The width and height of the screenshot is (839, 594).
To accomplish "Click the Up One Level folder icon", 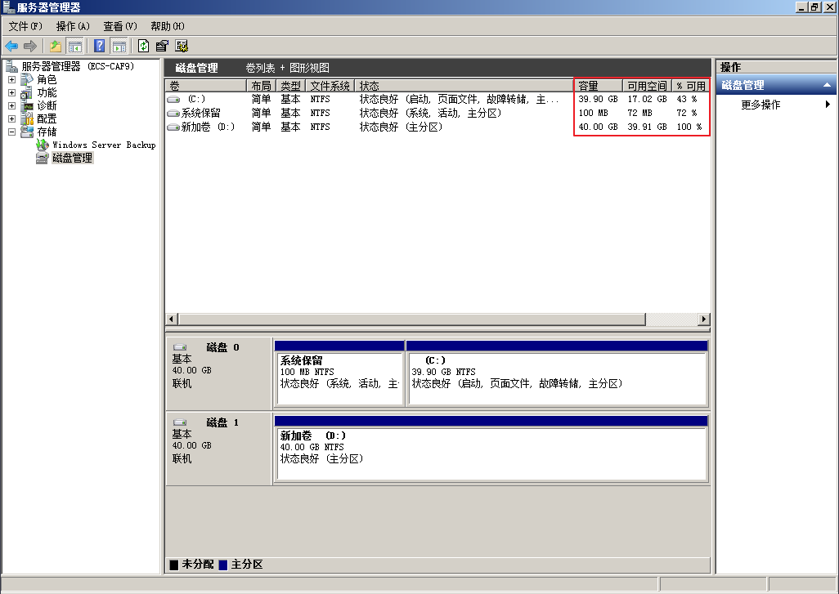I will [56, 46].
